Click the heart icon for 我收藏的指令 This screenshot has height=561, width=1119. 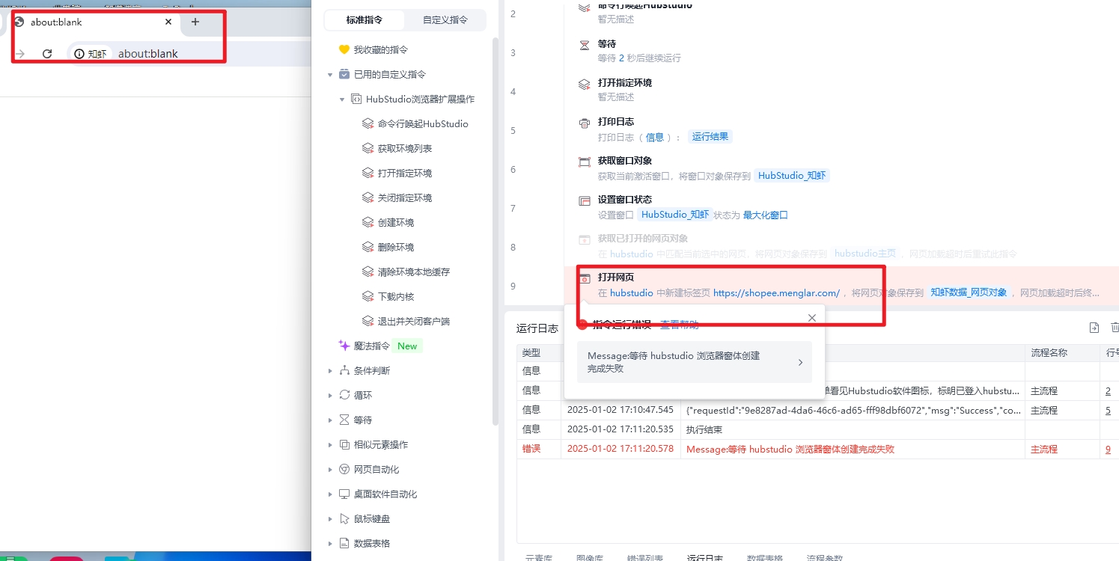(x=344, y=49)
